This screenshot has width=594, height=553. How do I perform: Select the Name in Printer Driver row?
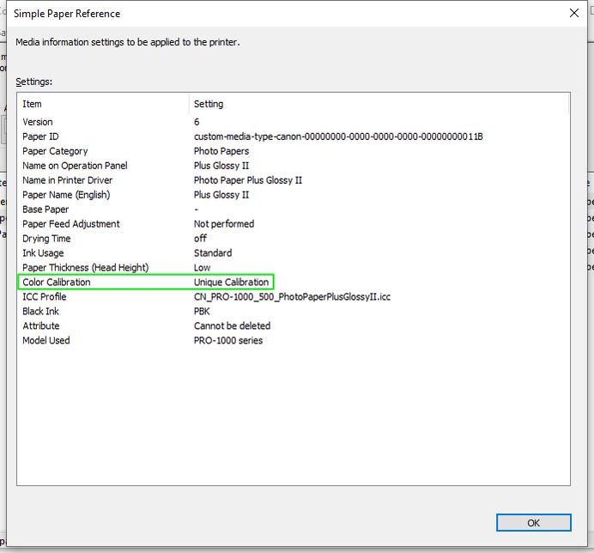pos(294,180)
